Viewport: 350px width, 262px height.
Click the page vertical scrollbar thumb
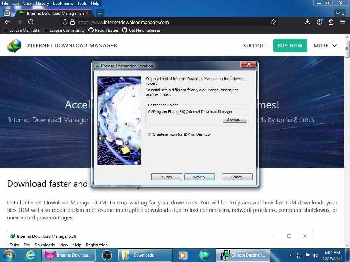click(347, 49)
